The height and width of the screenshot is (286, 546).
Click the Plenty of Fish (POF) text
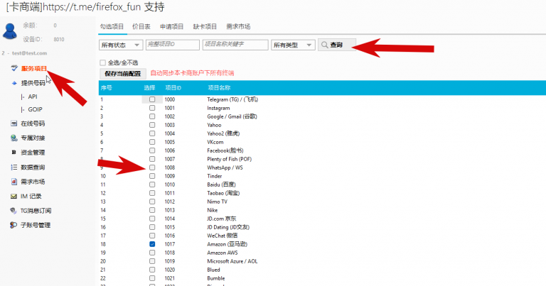click(x=229, y=159)
